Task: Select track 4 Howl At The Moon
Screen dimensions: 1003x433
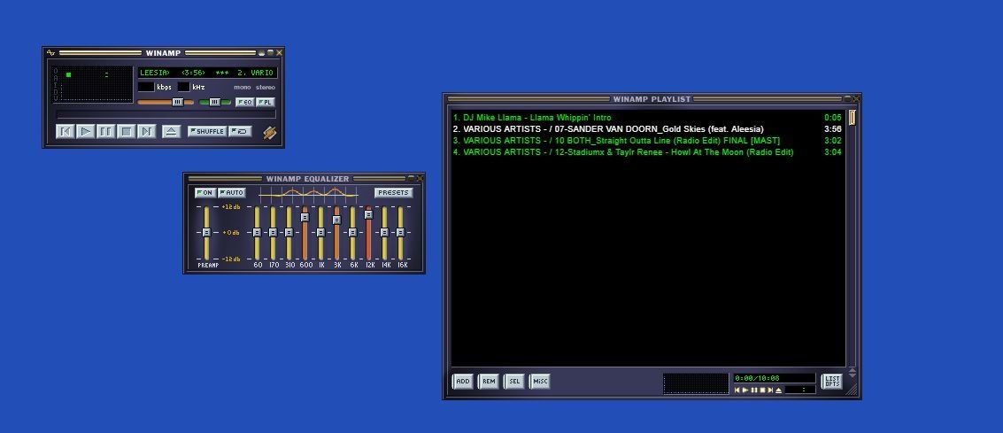Action: (x=647, y=152)
